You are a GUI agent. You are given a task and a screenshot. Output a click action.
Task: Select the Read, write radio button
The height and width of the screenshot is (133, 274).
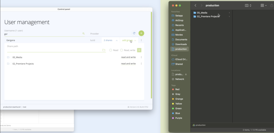pyautogui.click(x=122, y=50)
